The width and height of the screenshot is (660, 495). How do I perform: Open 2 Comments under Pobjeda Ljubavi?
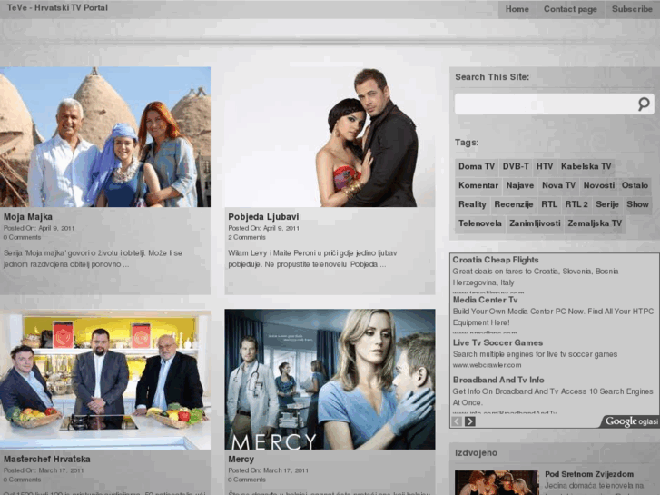(247, 237)
